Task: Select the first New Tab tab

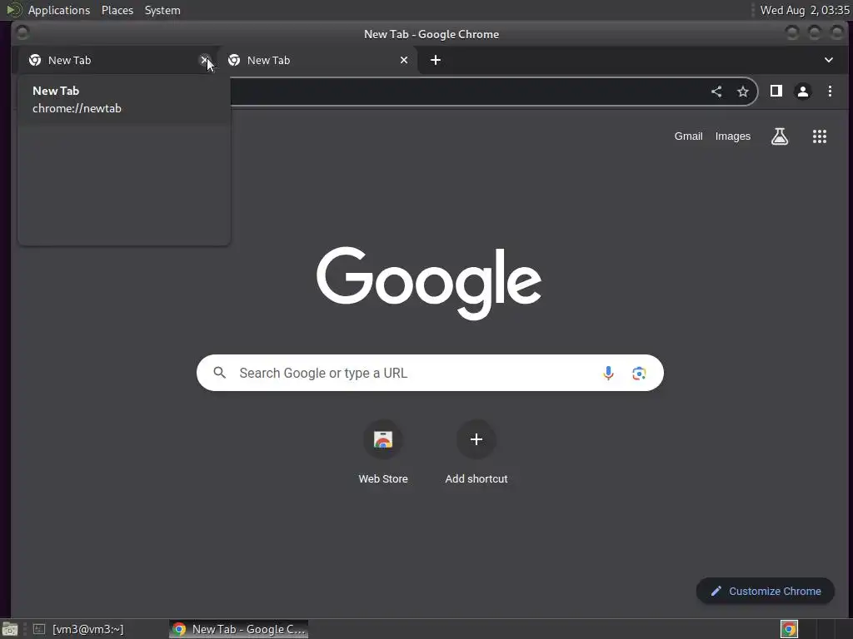Action: [118, 60]
